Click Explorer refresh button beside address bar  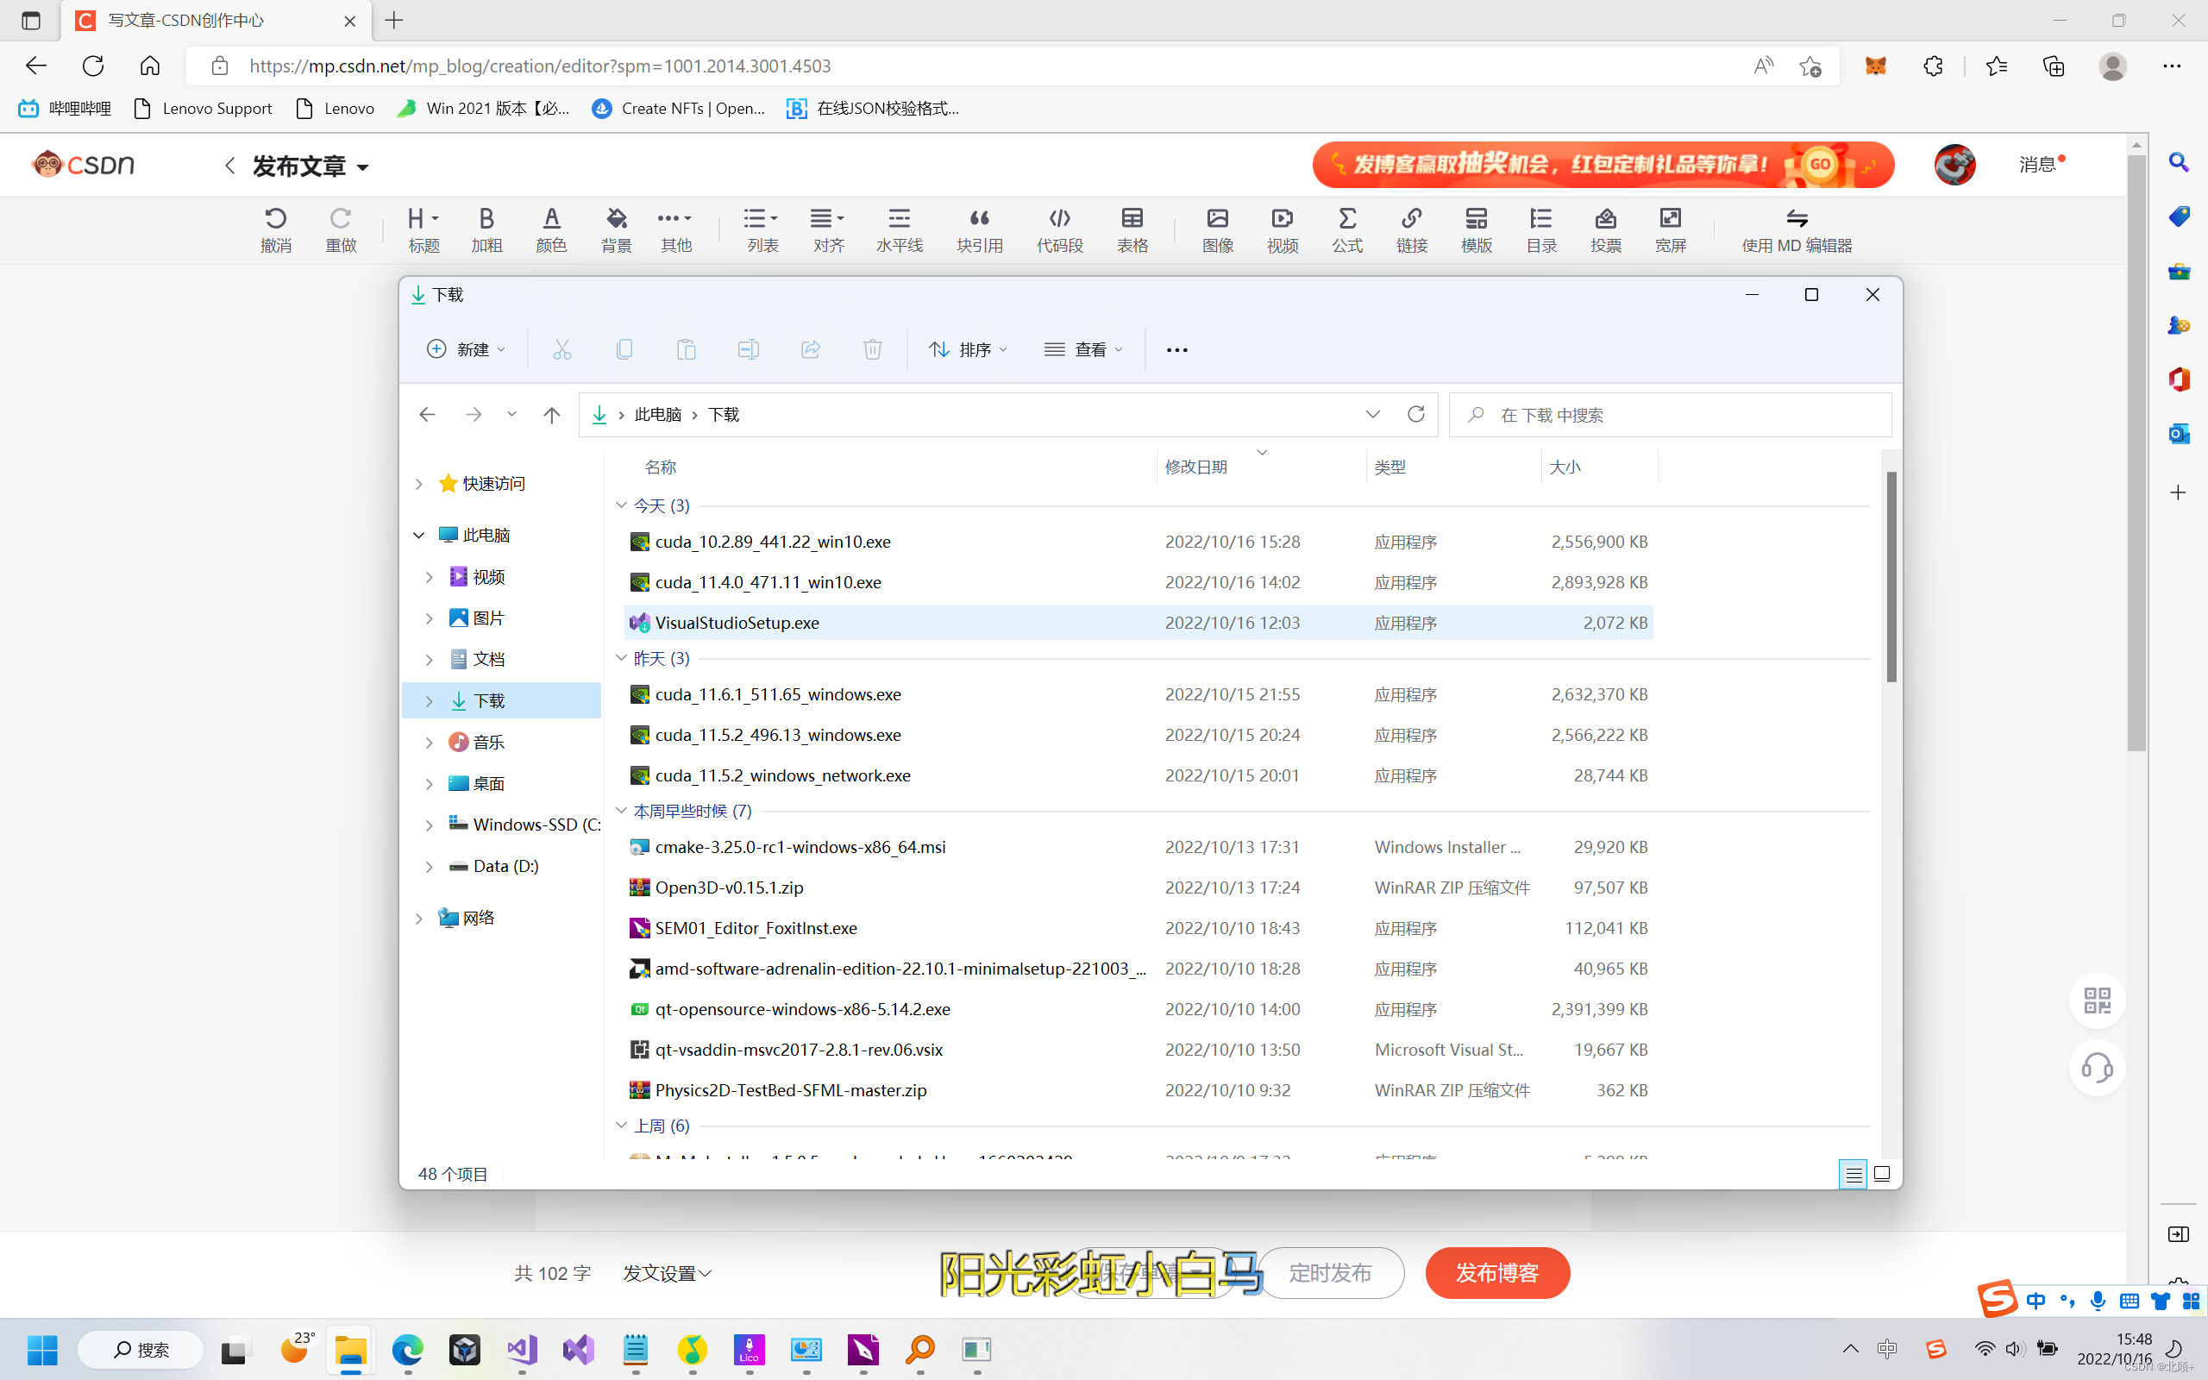1415,414
